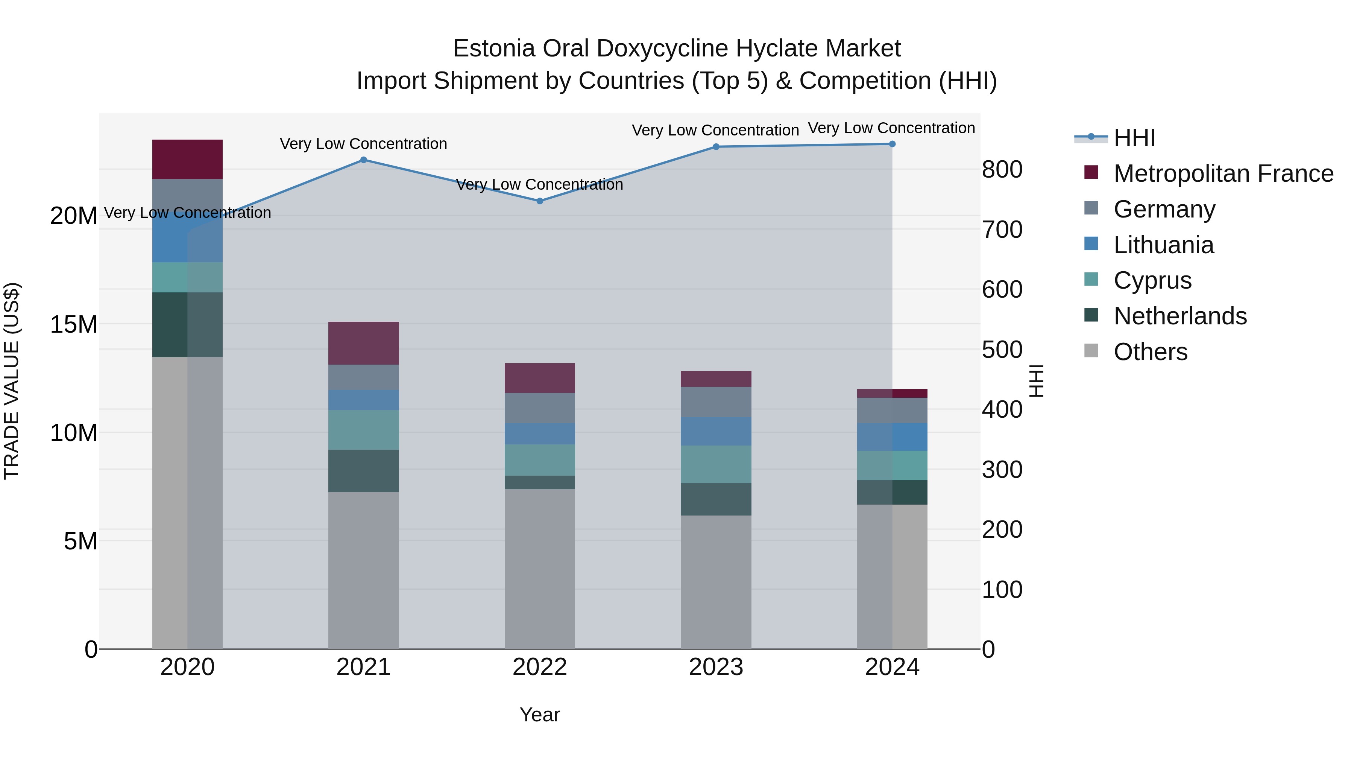Select the 2022 HHI data point
The image size is (1354, 762).
coord(540,201)
